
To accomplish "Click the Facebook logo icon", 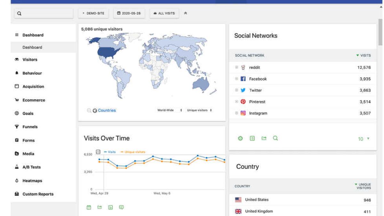I will (x=243, y=79).
